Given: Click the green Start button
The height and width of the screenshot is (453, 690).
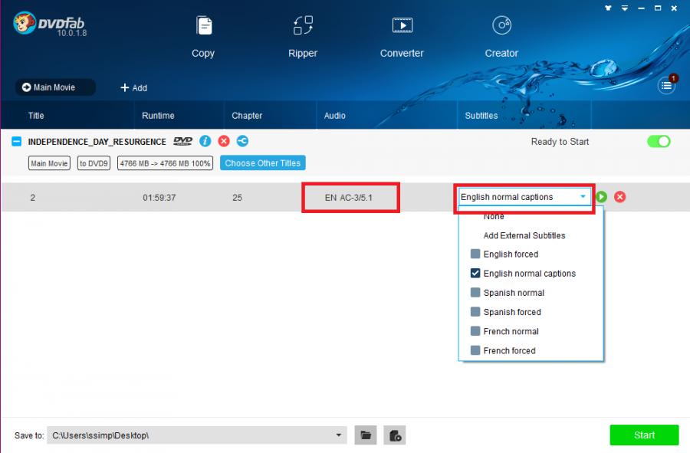Looking at the screenshot, I should (644, 435).
